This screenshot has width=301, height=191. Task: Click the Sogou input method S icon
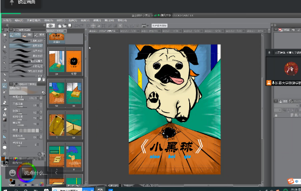(x=290, y=181)
